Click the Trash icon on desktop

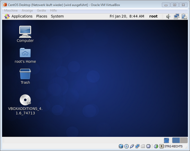(25, 74)
